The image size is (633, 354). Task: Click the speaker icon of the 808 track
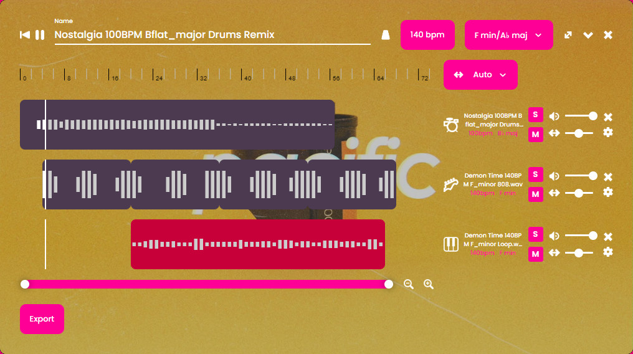point(554,176)
